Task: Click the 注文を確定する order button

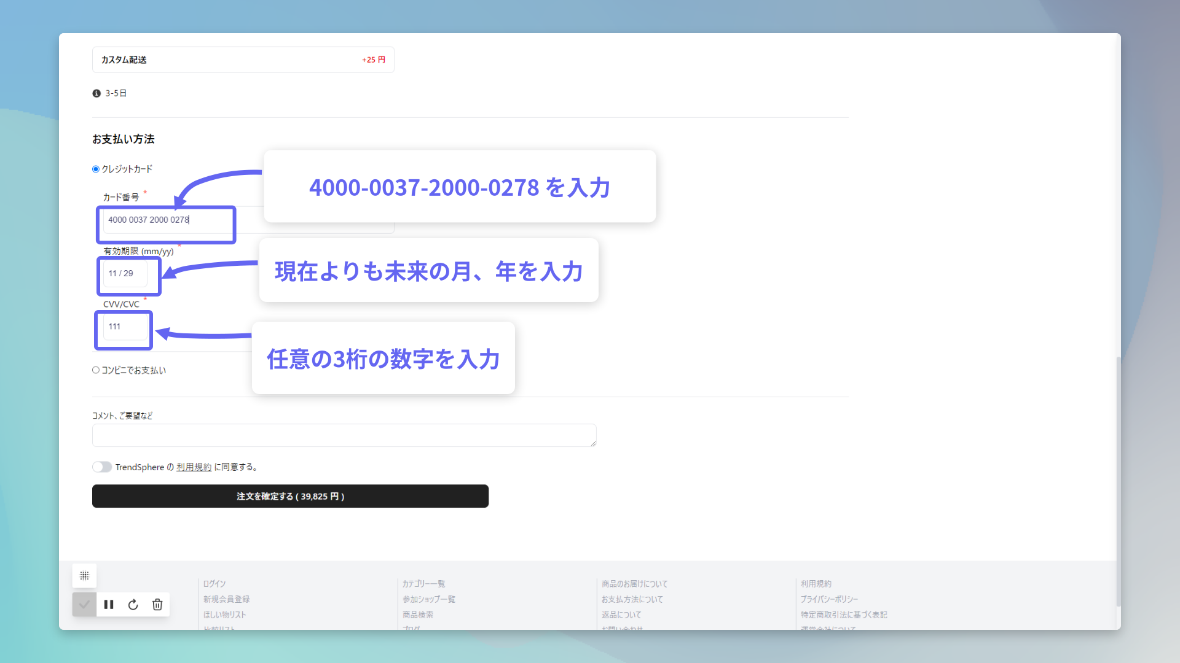Action: click(290, 496)
